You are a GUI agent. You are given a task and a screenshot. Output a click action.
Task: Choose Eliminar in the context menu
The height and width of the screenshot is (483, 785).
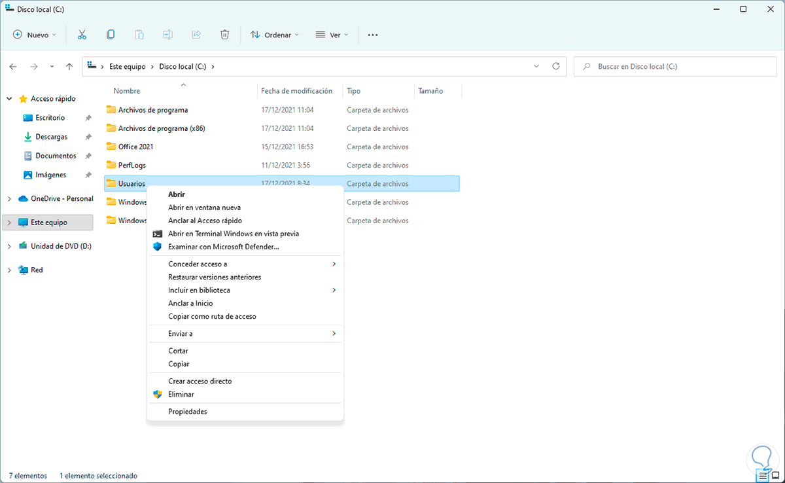click(181, 395)
